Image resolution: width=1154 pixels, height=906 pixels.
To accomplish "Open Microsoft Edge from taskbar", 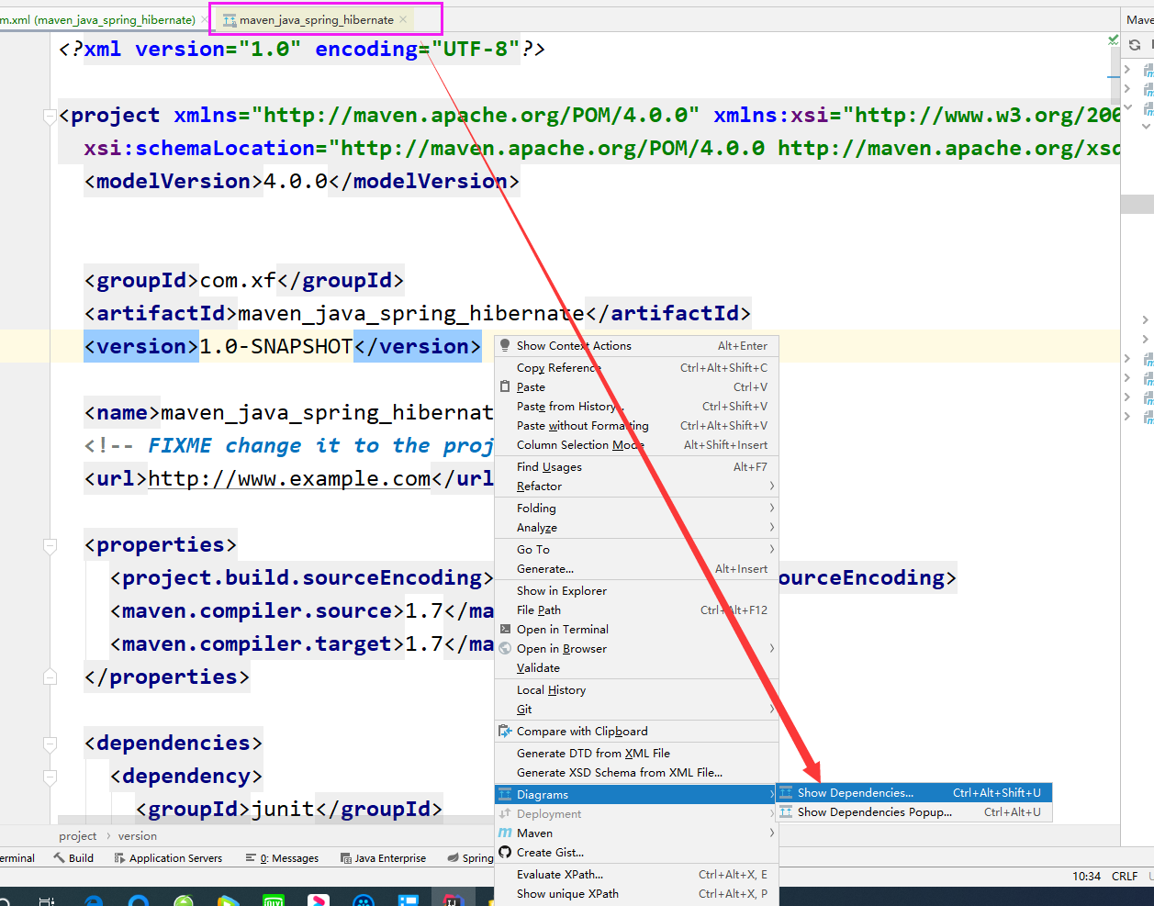I will click(93, 901).
